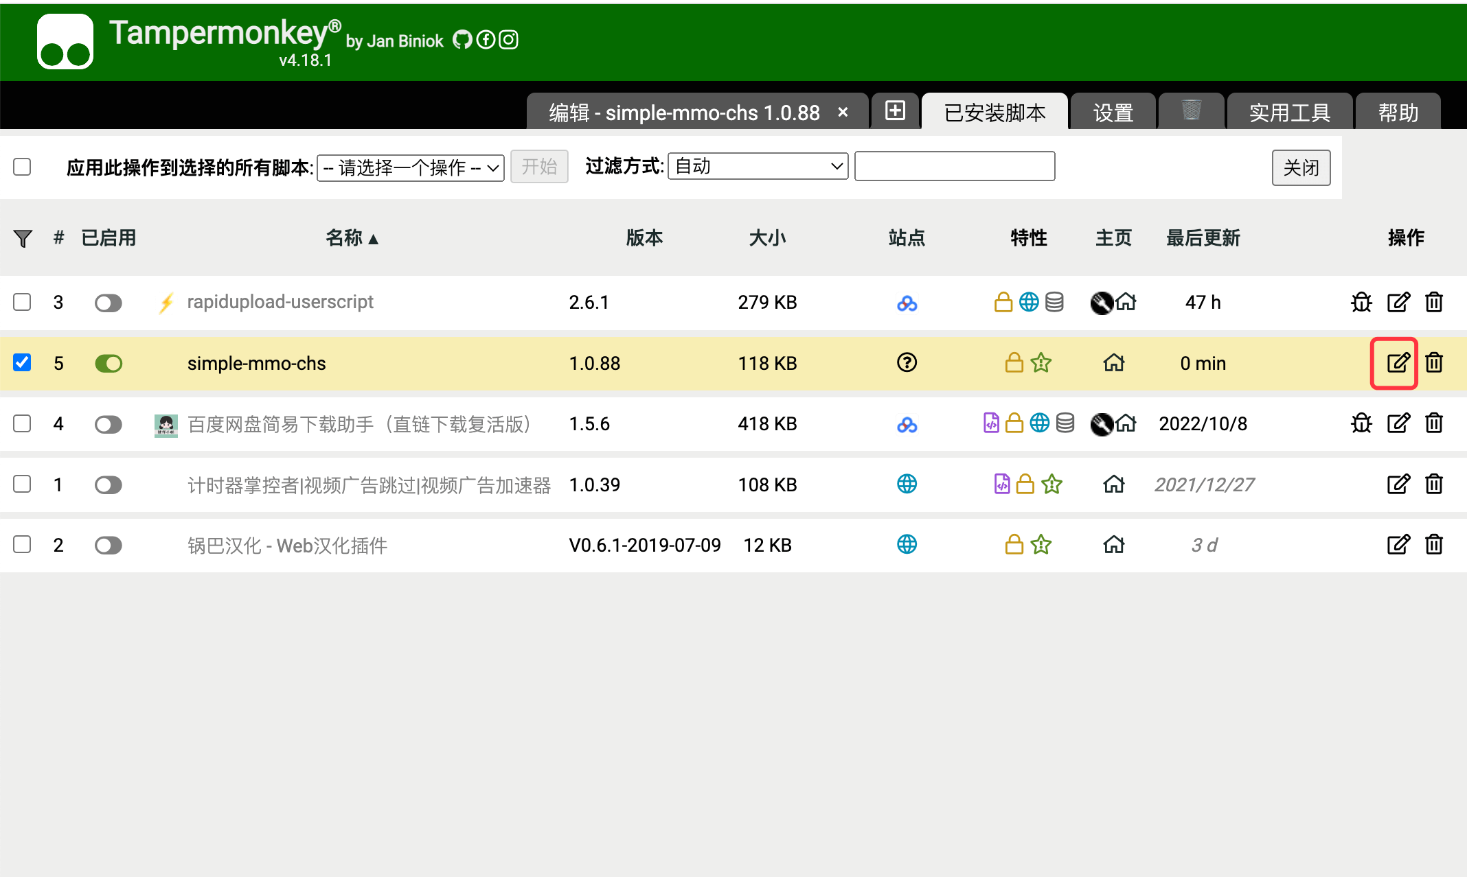The image size is (1467, 877).
Task: Open the simple-mmo-chs script name link
Action: point(256,363)
